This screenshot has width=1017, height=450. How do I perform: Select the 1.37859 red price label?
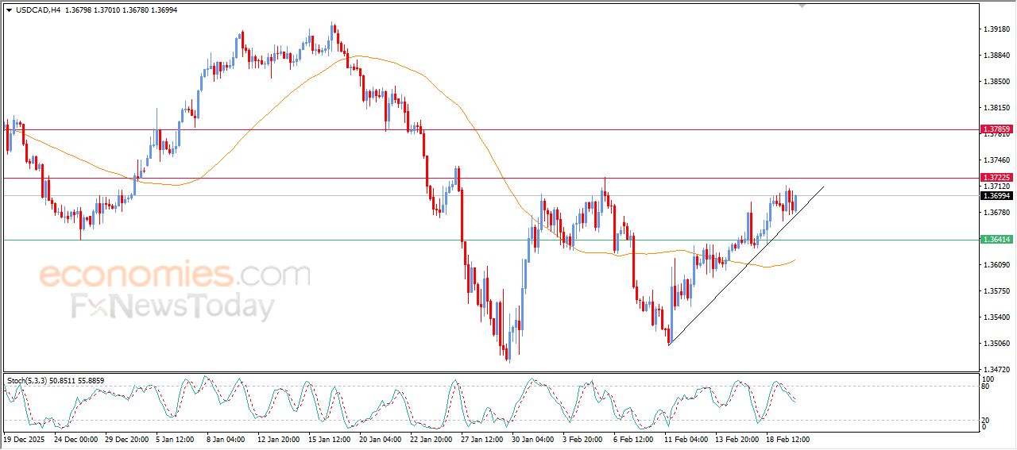(x=996, y=129)
